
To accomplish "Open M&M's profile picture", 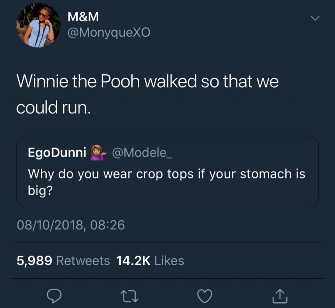I will [x=38, y=25].
